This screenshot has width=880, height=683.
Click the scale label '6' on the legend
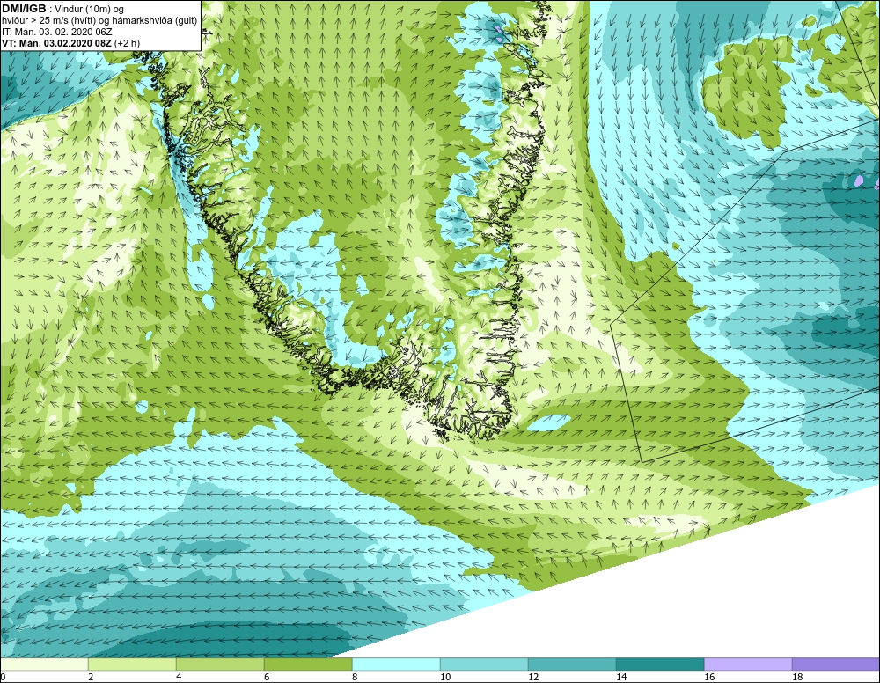tap(268, 677)
